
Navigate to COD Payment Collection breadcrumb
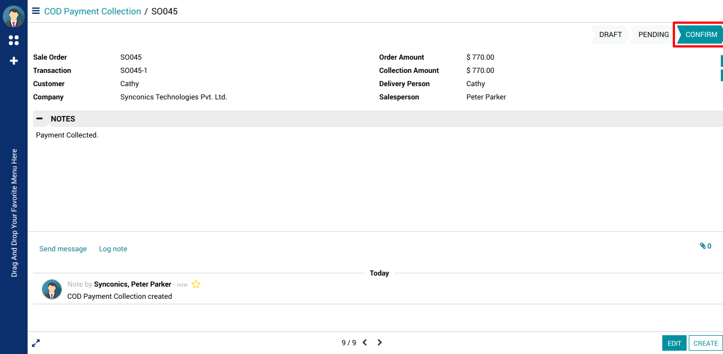93,11
